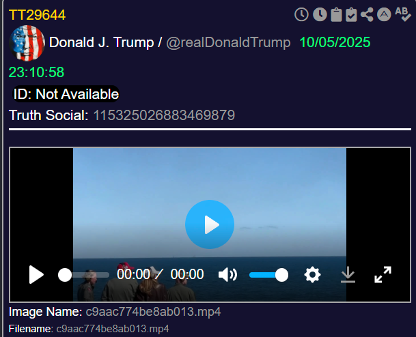Image resolution: width=416 pixels, height=337 pixels.
Task: Open Truth Social ID 115325026883469879 link
Action: point(164,115)
